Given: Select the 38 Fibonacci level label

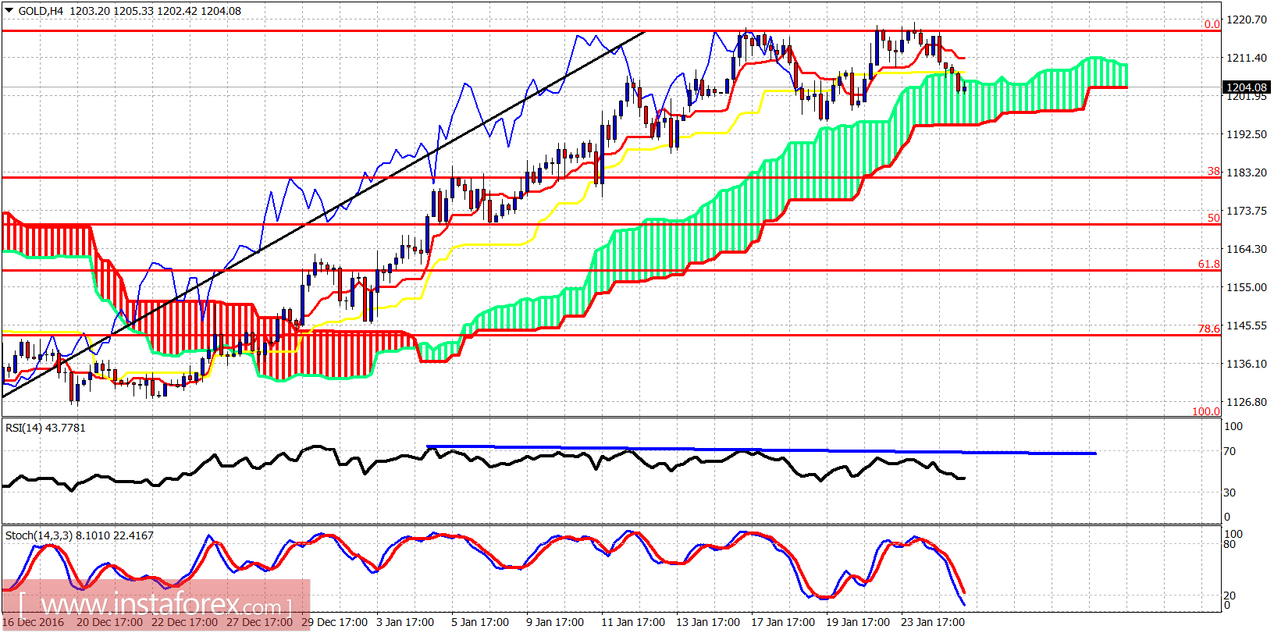Looking at the screenshot, I should point(1214,171).
